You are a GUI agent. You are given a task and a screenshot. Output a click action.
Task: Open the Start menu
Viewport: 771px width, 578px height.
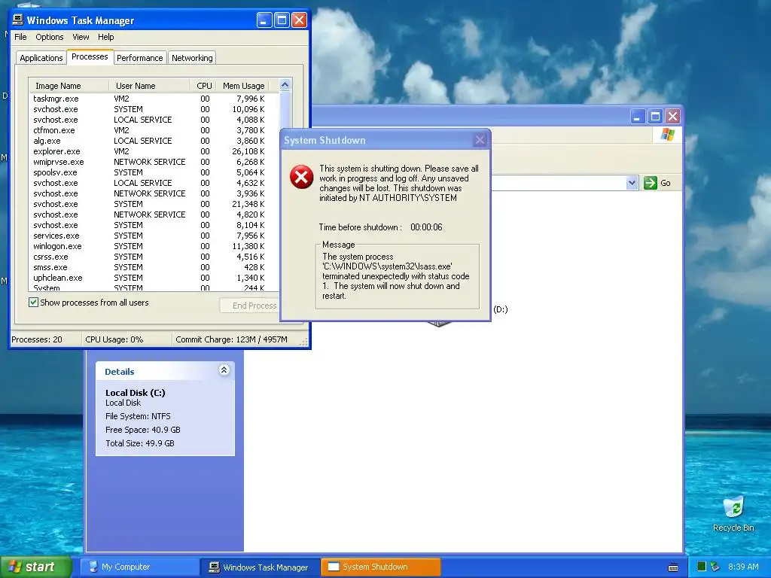pos(36,567)
